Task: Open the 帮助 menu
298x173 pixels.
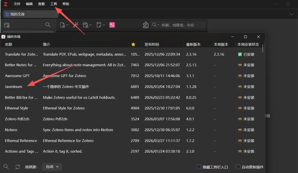Action: pyautogui.click(x=66, y=4)
